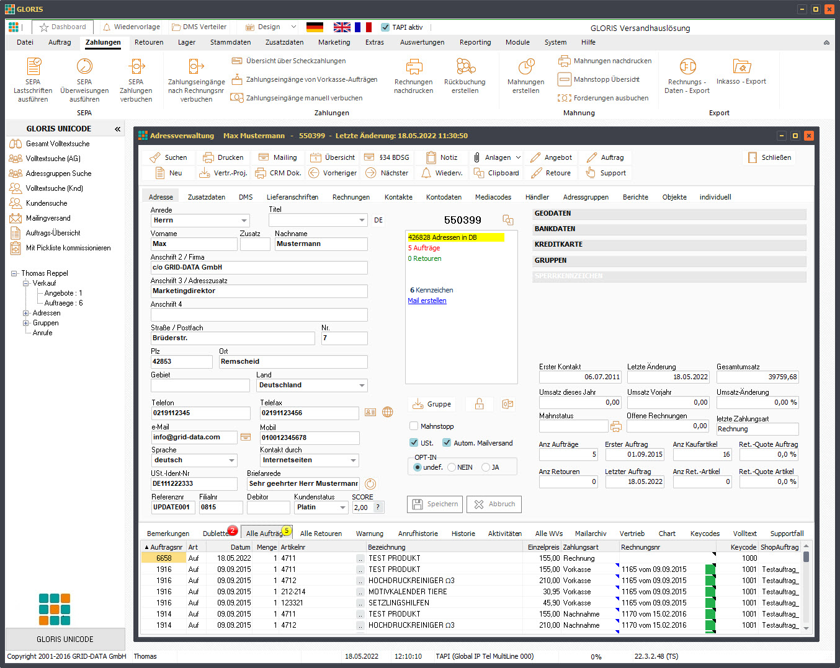Screen dimensions: 840x668
Task: Select Kundensuche in sidebar
Action: (x=47, y=203)
